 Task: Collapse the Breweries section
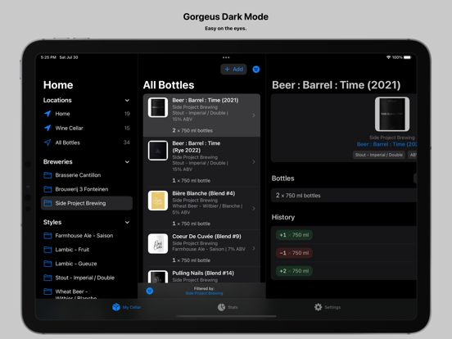click(x=127, y=162)
